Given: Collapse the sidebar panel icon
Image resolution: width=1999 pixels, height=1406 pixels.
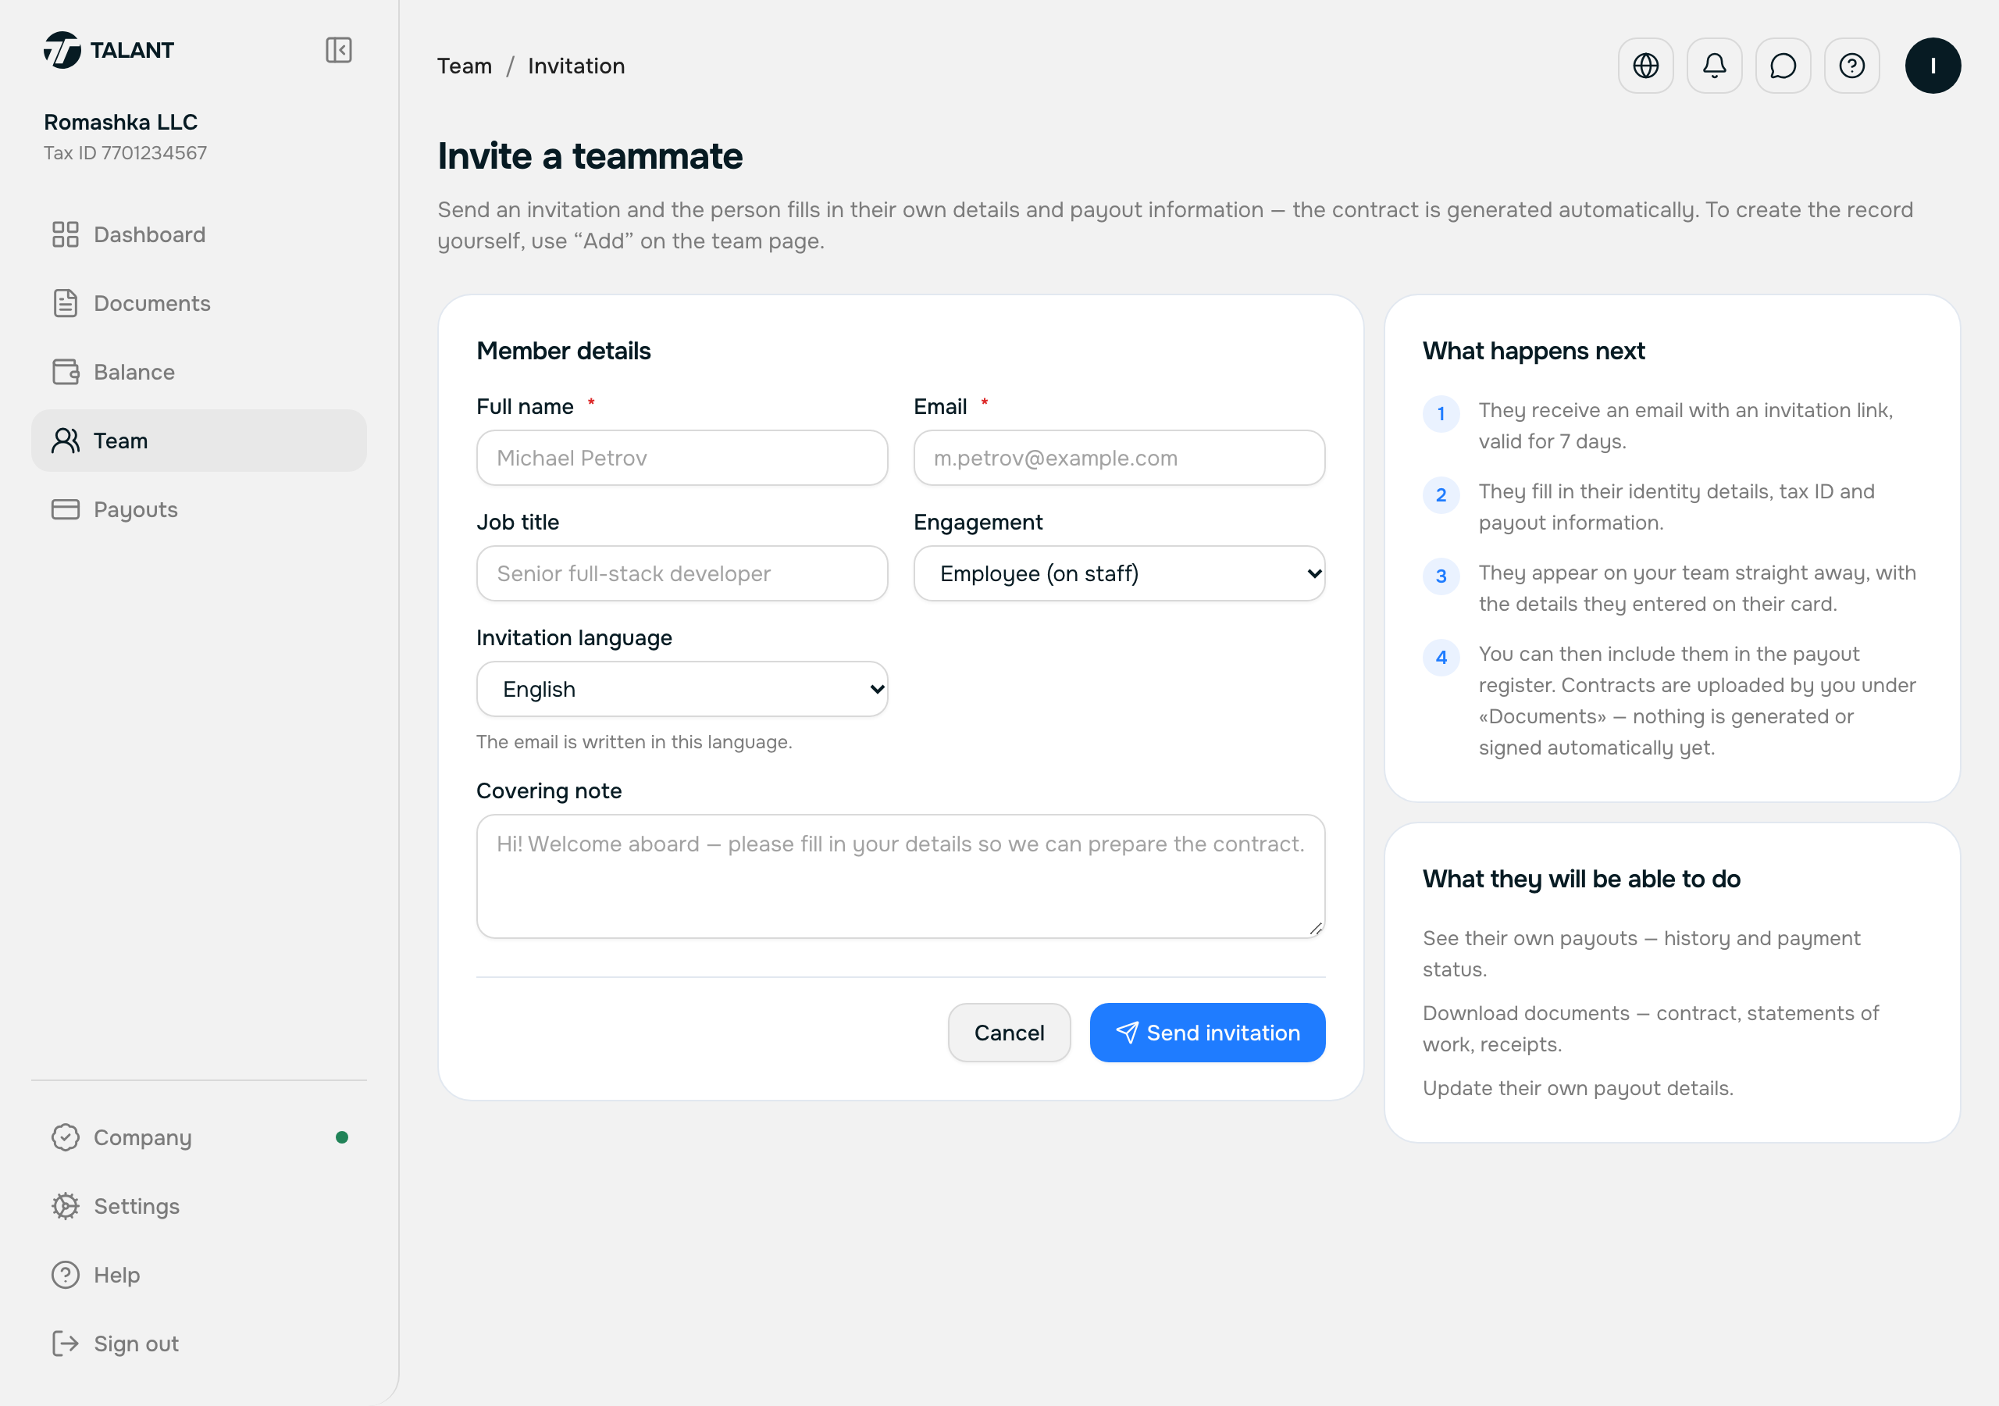Looking at the screenshot, I should coord(339,51).
